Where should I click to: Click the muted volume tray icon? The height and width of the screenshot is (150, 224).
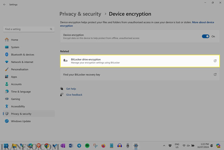[x=188, y=146]
